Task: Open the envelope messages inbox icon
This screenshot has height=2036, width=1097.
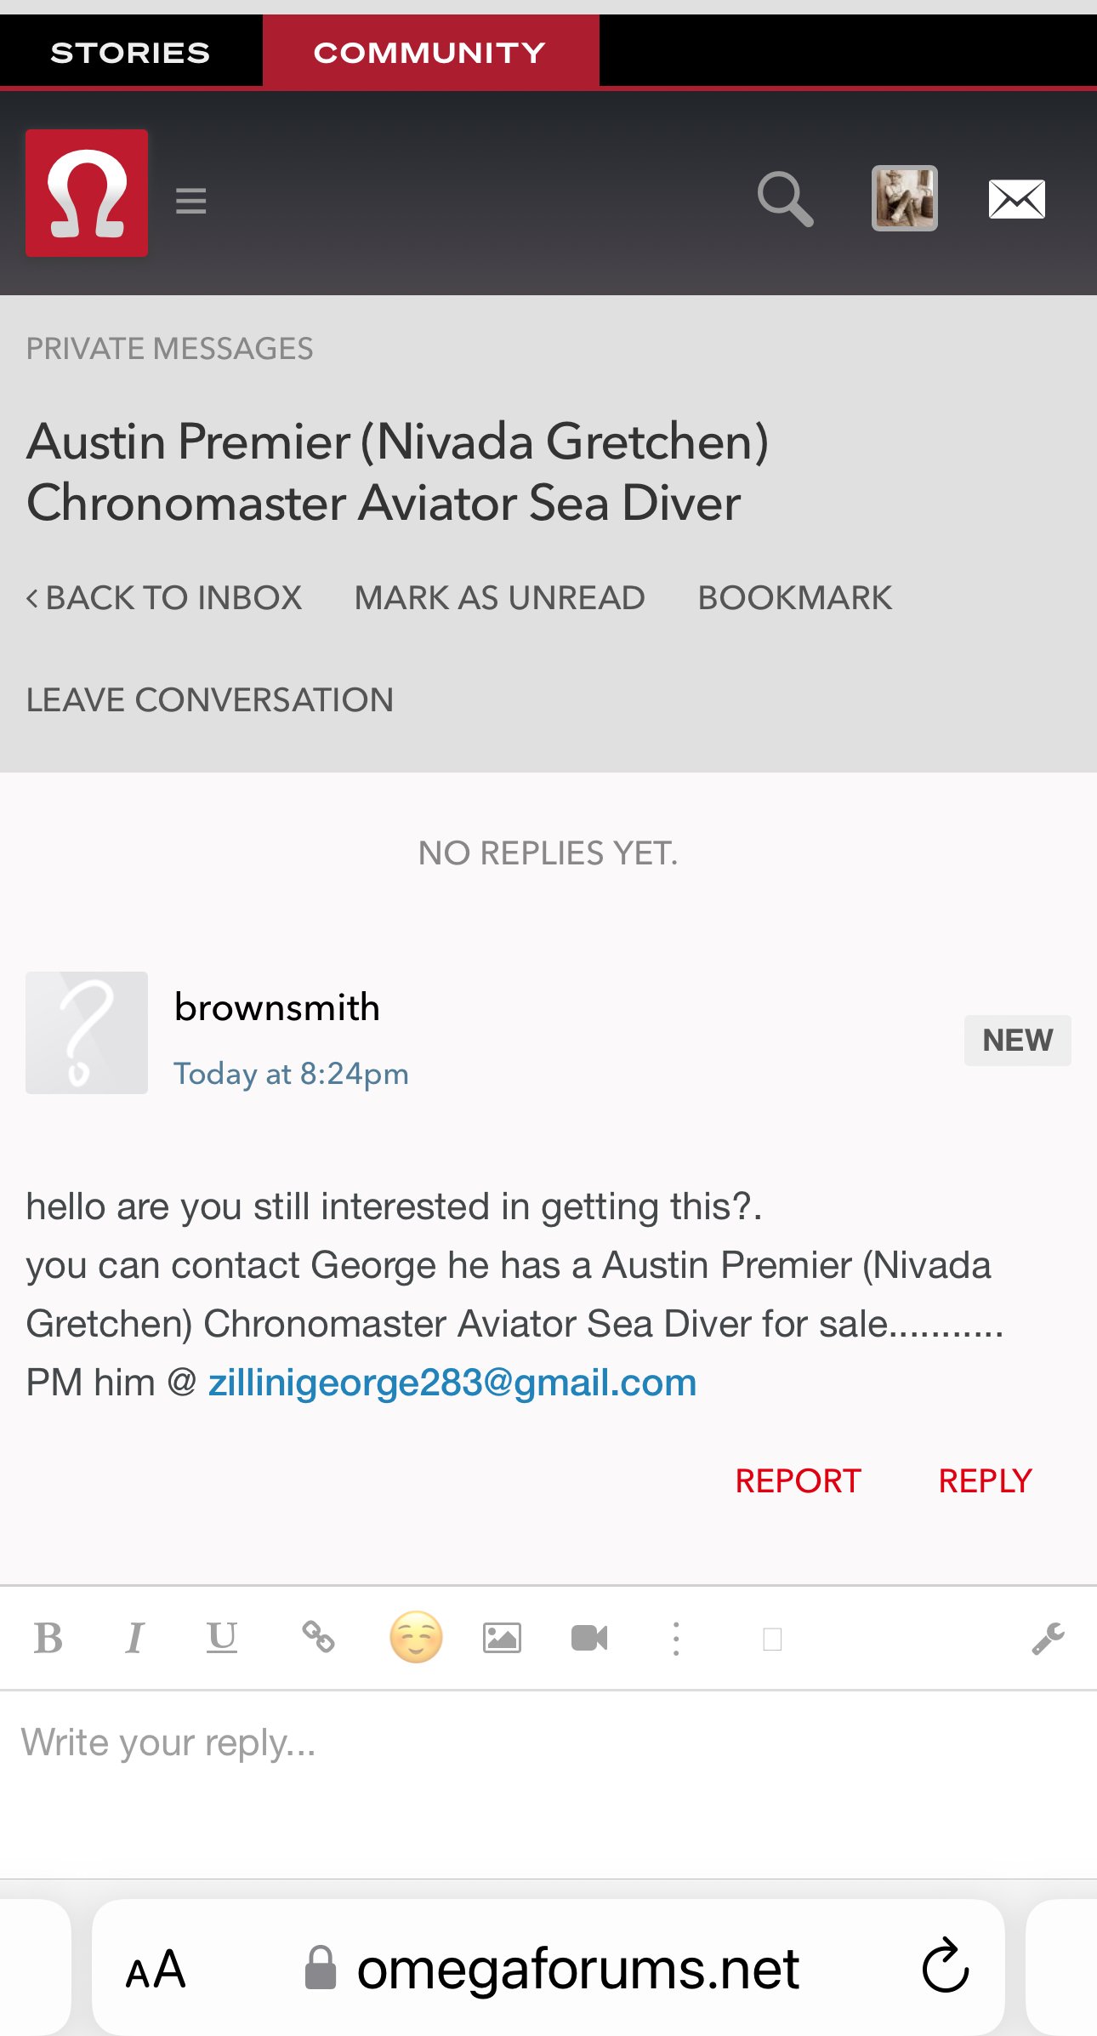Action: 1016,200
